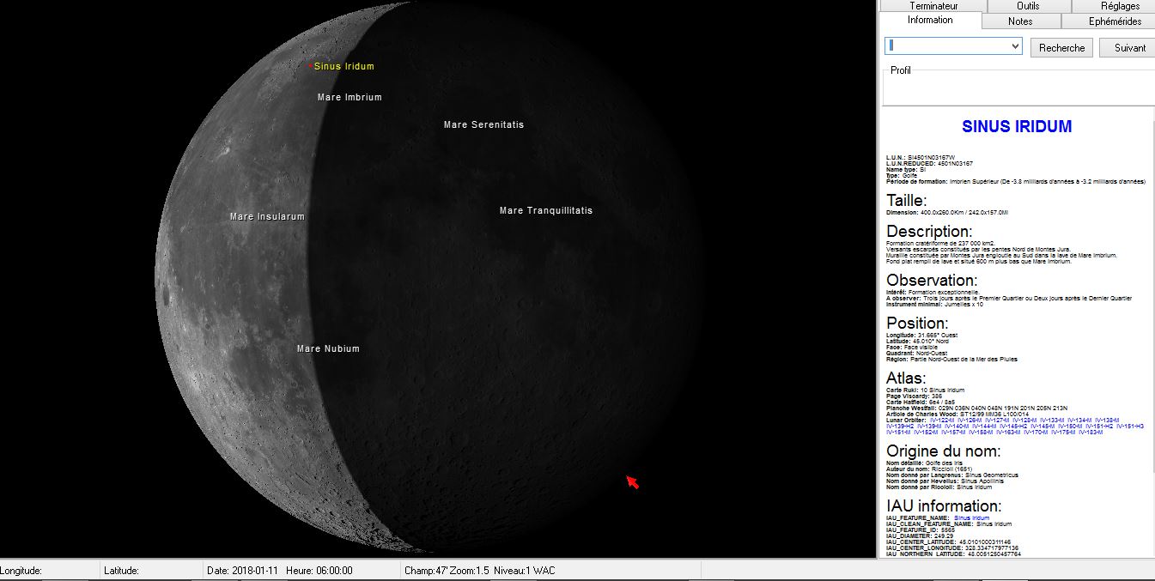Click the Recherche button

click(x=1061, y=48)
